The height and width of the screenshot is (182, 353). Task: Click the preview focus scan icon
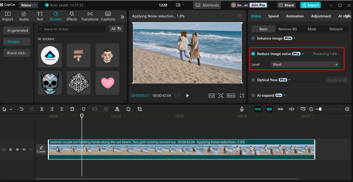(221, 95)
